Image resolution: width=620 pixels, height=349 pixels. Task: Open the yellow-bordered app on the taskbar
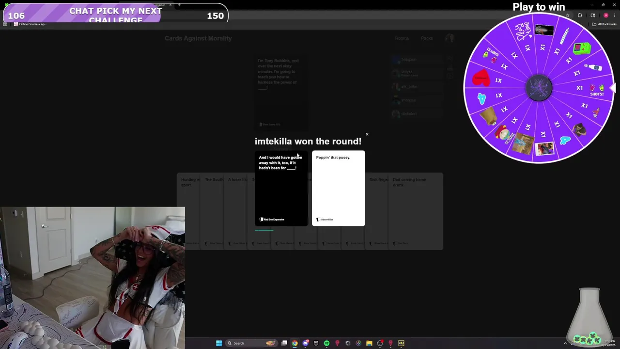[x=401, y=343]
